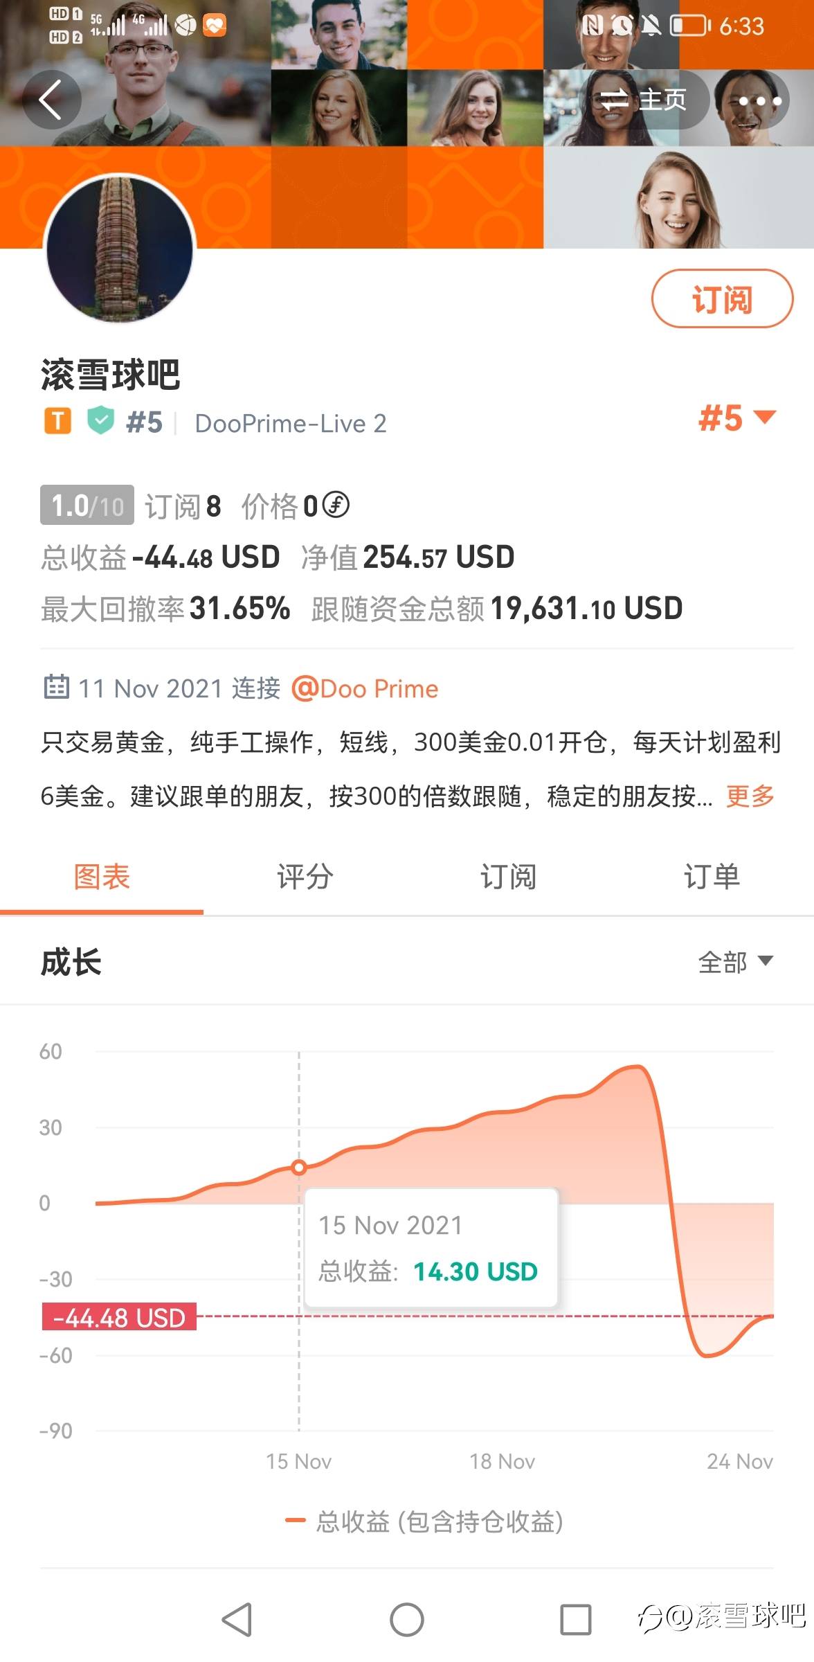Tap the skyscraper profile avatar
Screen dimensions: 814x1662
120,249
